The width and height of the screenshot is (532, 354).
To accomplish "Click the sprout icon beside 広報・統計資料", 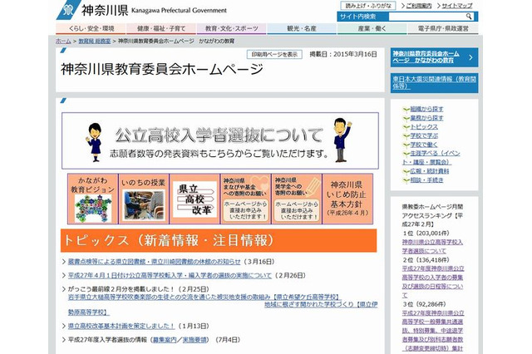I will coord(406,171).
